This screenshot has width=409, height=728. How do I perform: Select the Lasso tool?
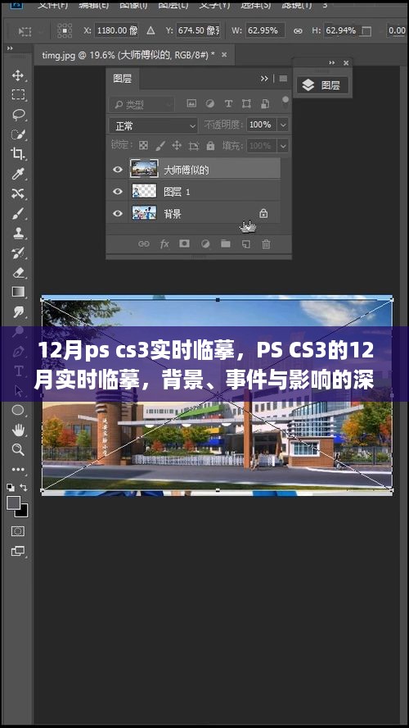(18, 115)
